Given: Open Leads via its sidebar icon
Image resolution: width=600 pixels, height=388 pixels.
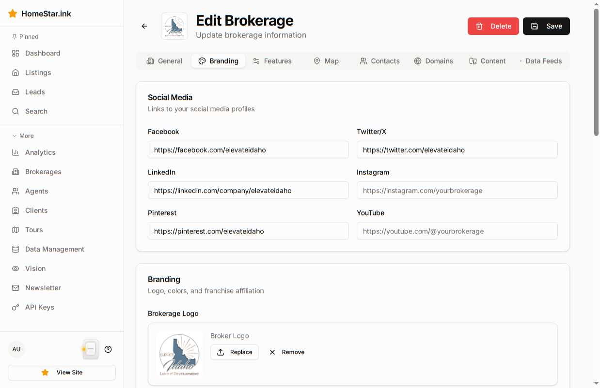Looking at the screenshot, I should click(16, 92).
